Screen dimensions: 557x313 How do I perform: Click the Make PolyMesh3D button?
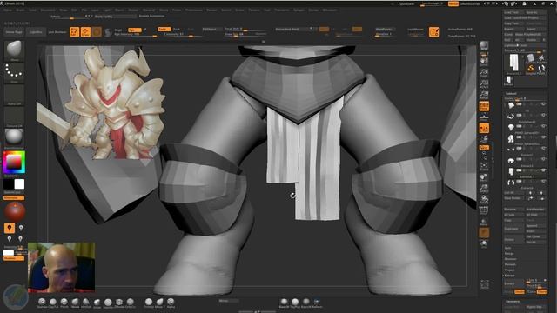530,35
